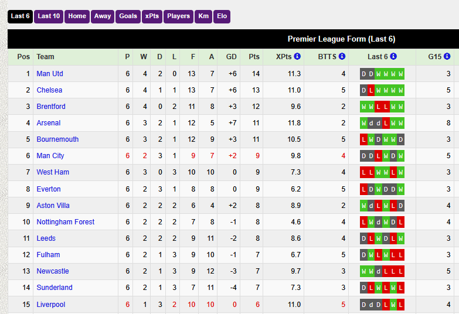Viewport: 459px width, 314px height.
Task: Select the Away tab
Action: 103,16
